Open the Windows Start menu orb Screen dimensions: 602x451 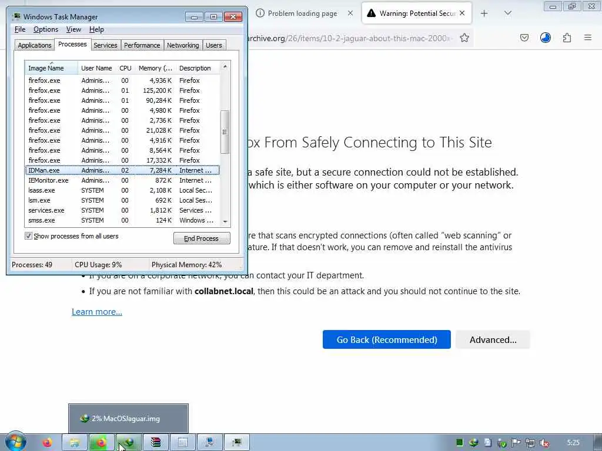pos(15,442)
